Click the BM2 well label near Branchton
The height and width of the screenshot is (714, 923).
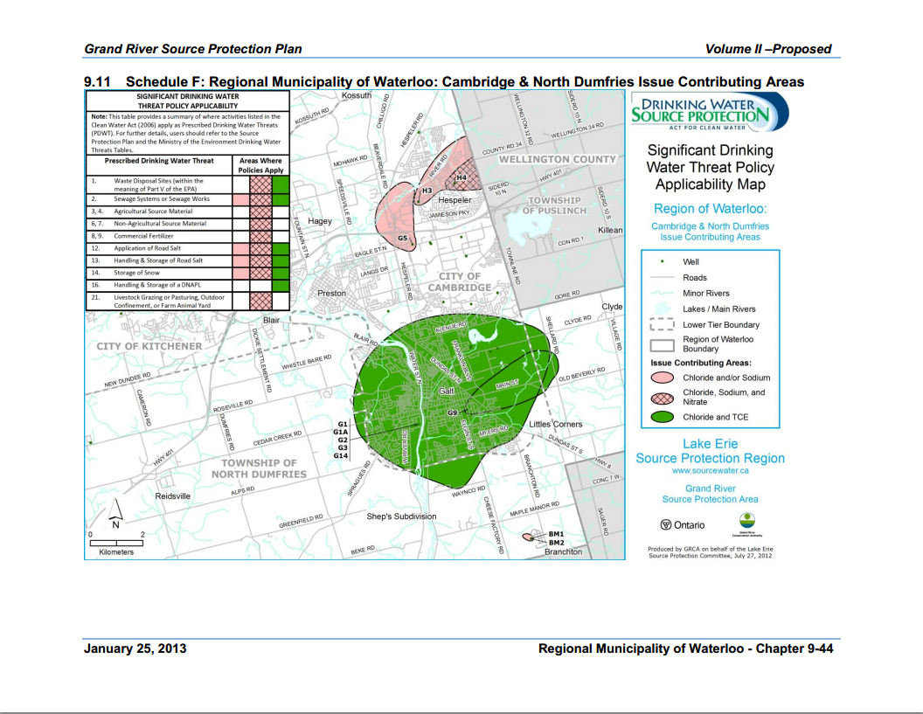click(x=556, y=543)
